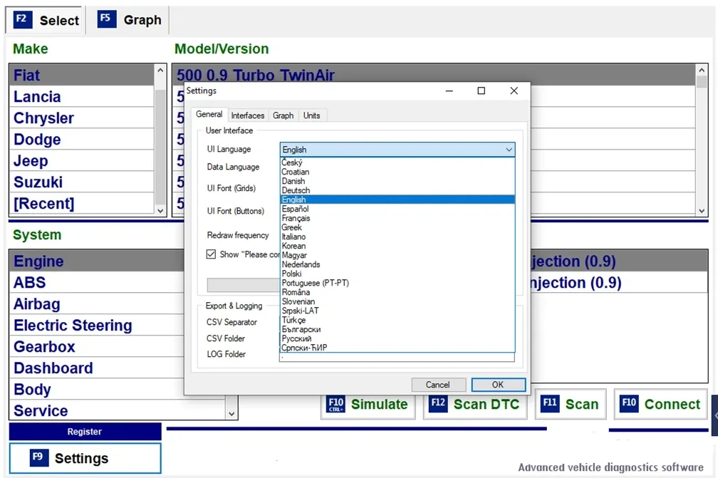Select Dodge in the Make list
The width and height of the screenshot is (718, 478).
[x=81, y=139]
